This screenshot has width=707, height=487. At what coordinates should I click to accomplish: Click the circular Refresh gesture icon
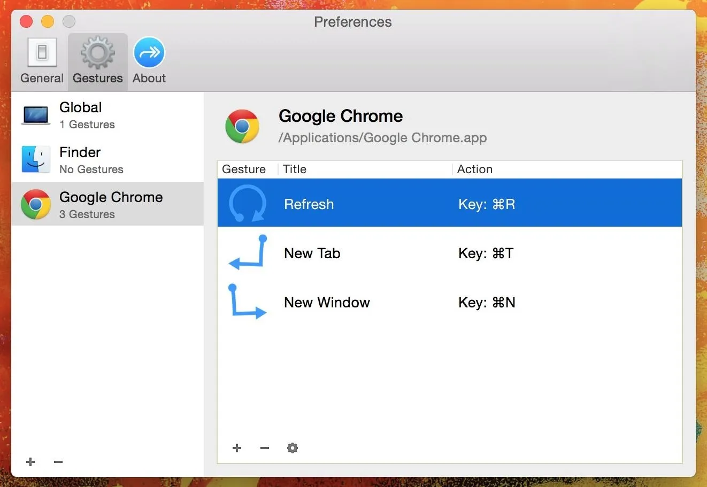pyautogui.click(x=247, y=203)
